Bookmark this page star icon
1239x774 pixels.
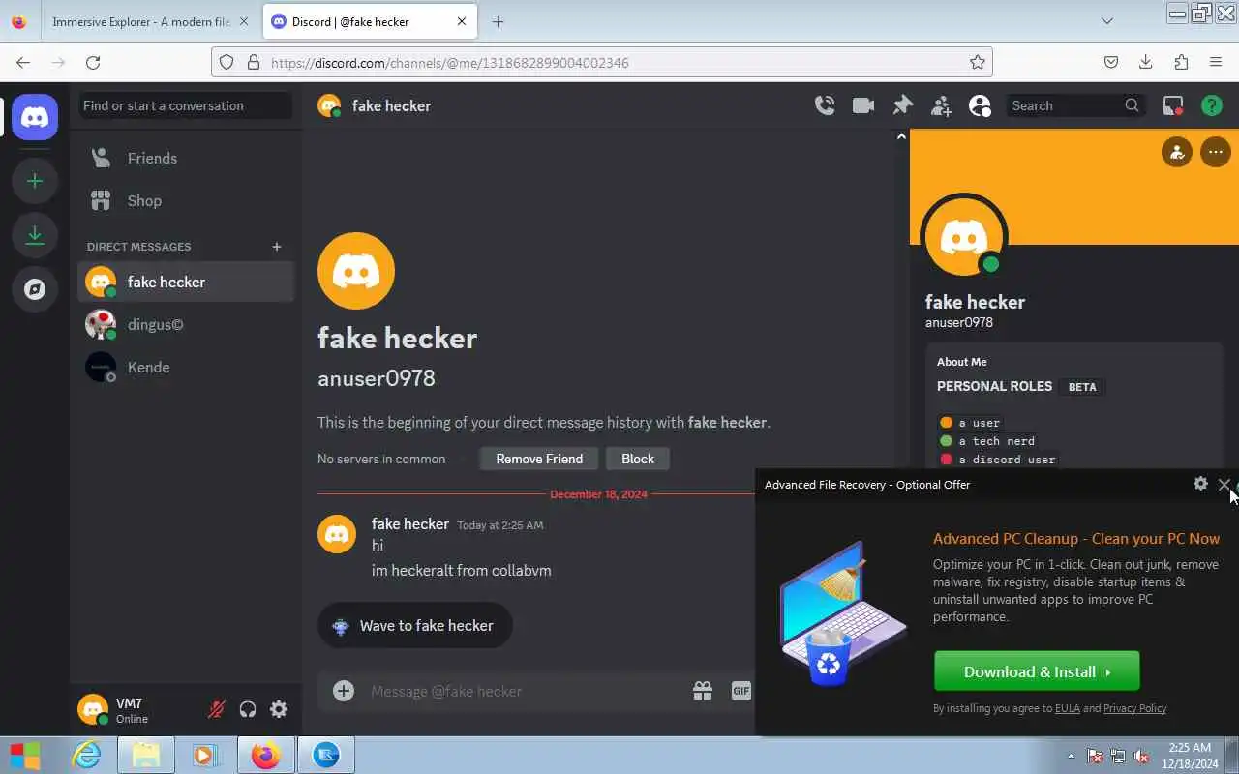tap(978, 63)
